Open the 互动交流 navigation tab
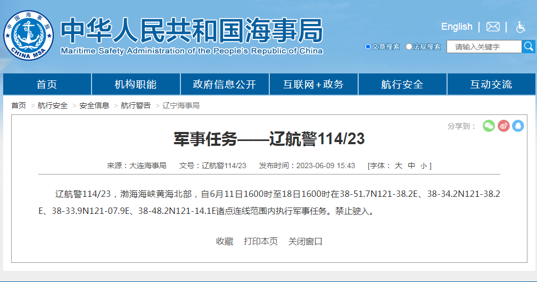 491,84
